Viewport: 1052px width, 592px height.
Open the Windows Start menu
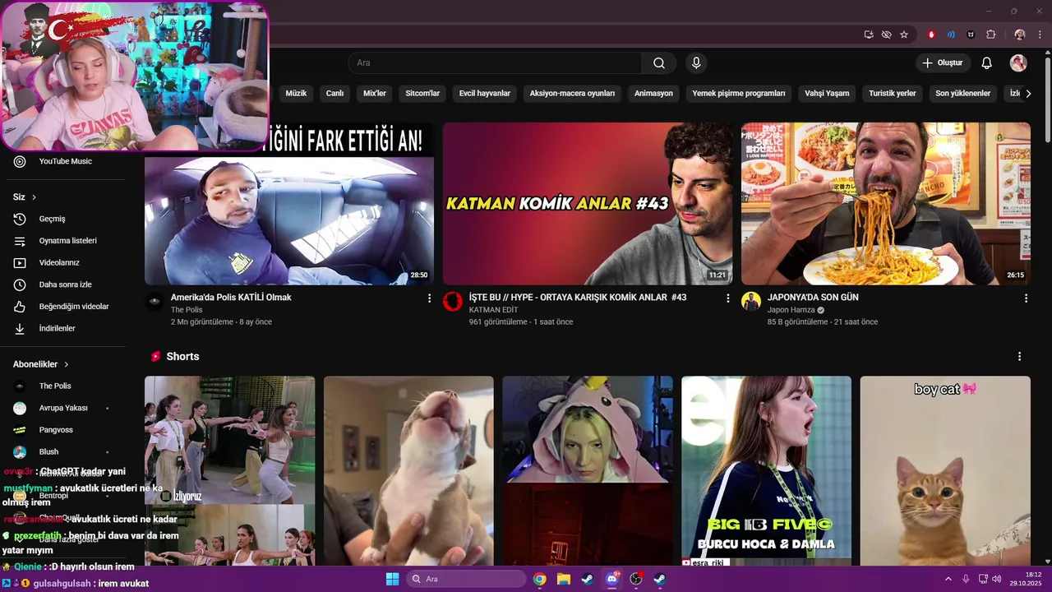[392, 579]
